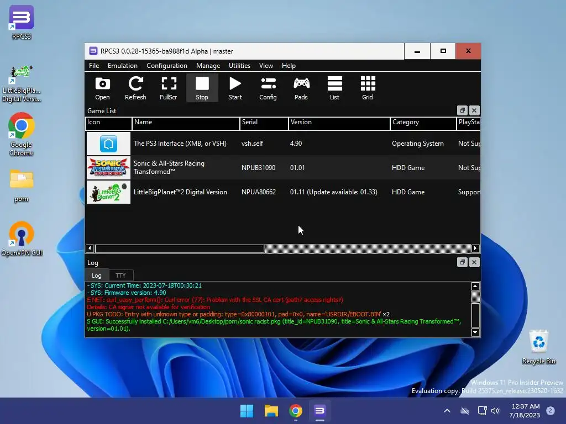Click version cell '01.11 (Update available: 01.33)'
Image resolution: width=566 pixels, height=424 pixels.
point(333,192)
